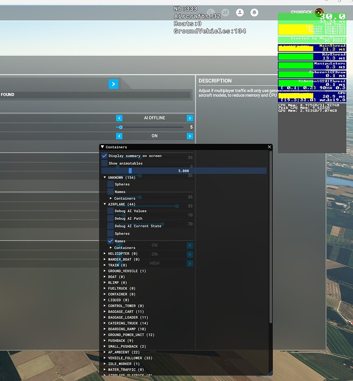The image size is (353, 381).
Task: Expand the IDLE_WORKER (1) node
Action: point(105,364)
